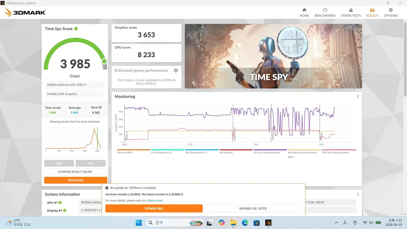The image size is (407, 229).
Task: Toggle the CPU Clock Frequency legend swatch
Action: coord(270,150)
